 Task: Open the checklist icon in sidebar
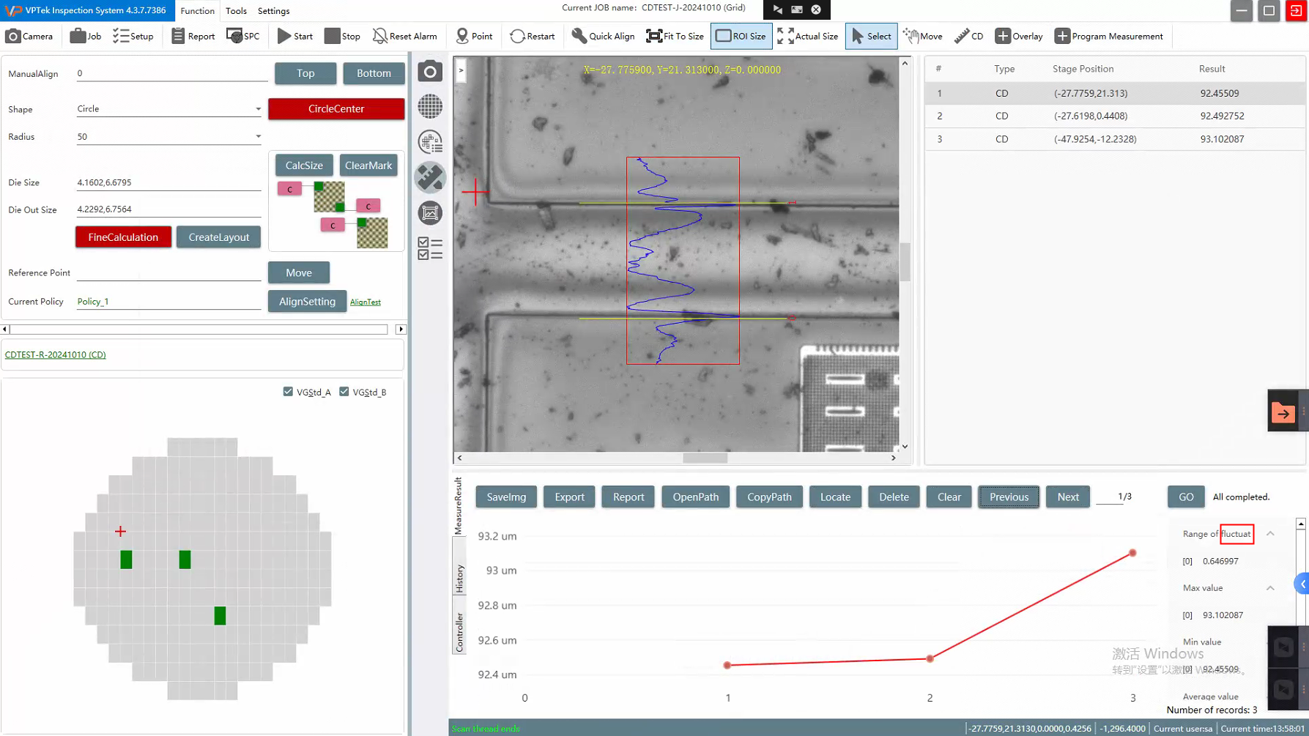coord(430,248)
